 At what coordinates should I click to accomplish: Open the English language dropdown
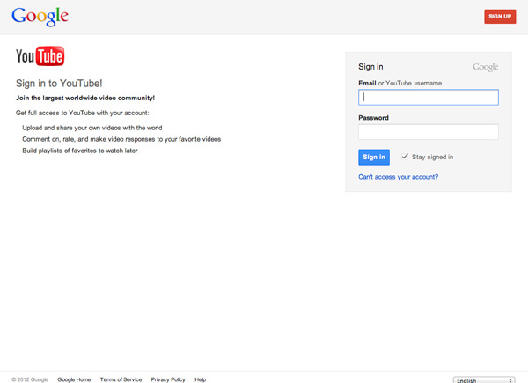click(484, 380)
